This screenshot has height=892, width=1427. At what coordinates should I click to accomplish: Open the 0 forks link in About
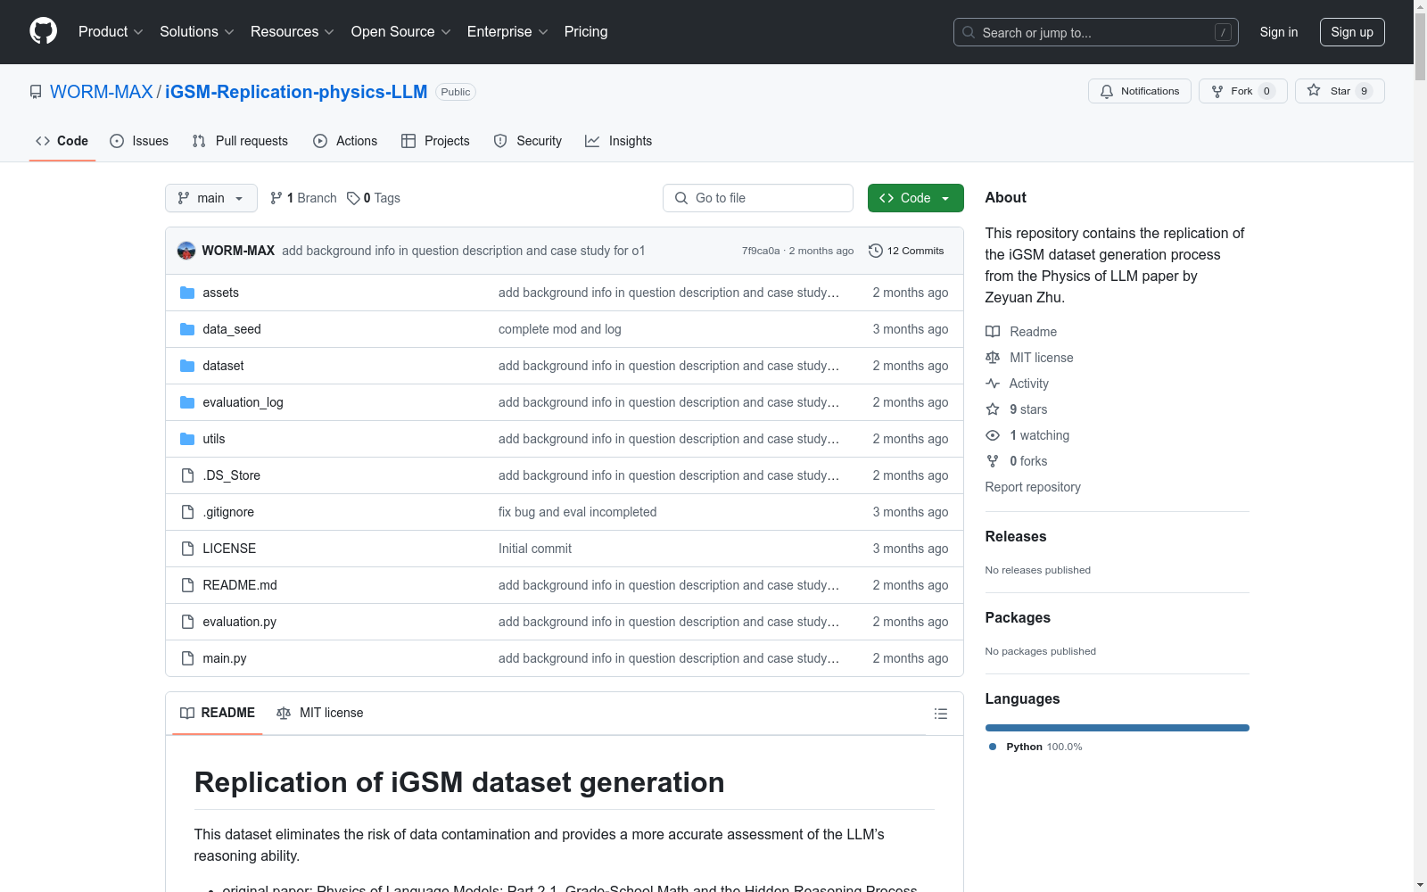pos(1028,461)
